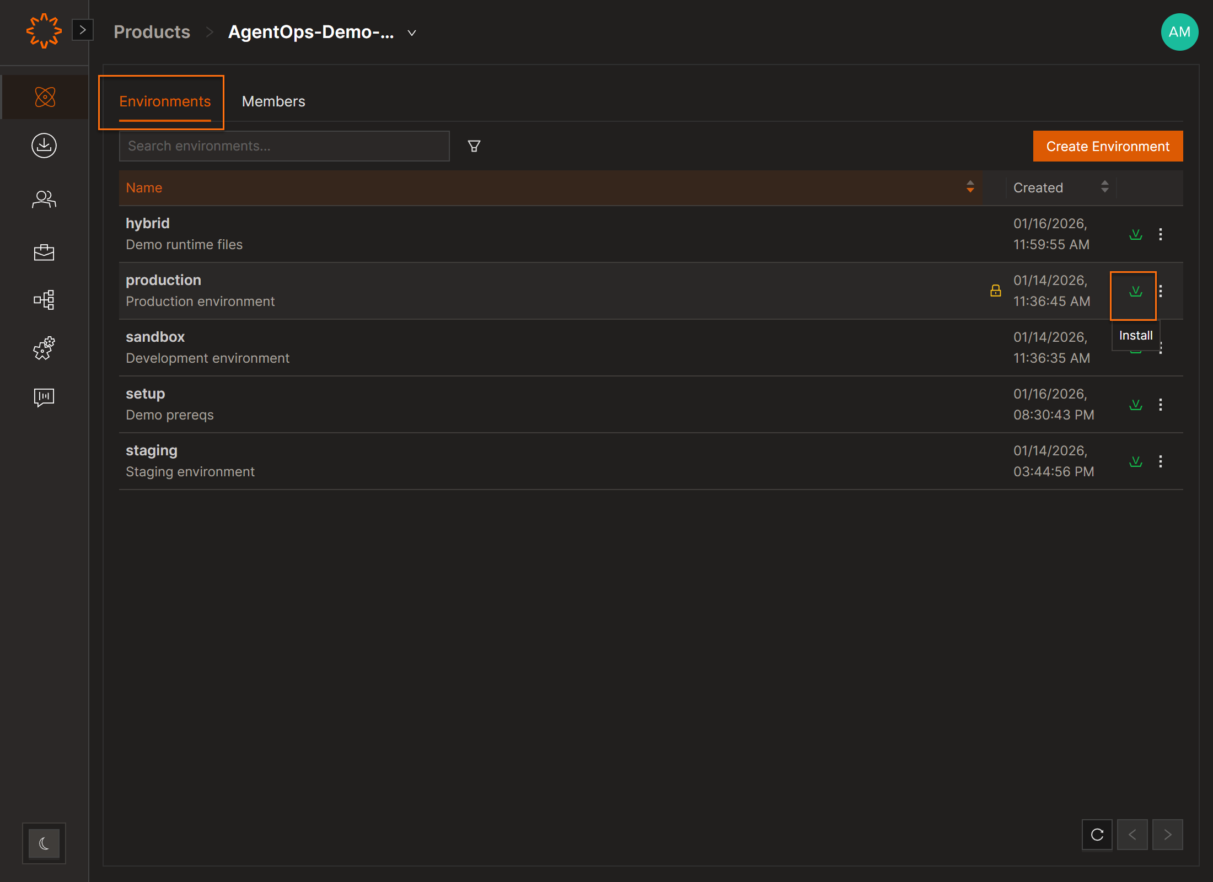1213x882 pixels.
Task: Open the hierarchy diagram sidebar icon
Action: (x=44, y=300)
